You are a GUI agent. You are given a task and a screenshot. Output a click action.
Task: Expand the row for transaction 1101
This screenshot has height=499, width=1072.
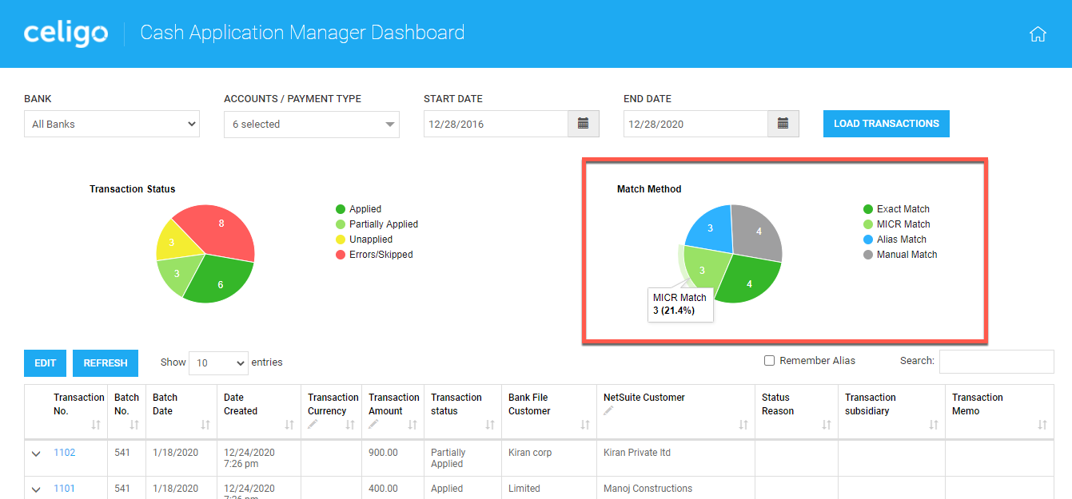point(36,489)
